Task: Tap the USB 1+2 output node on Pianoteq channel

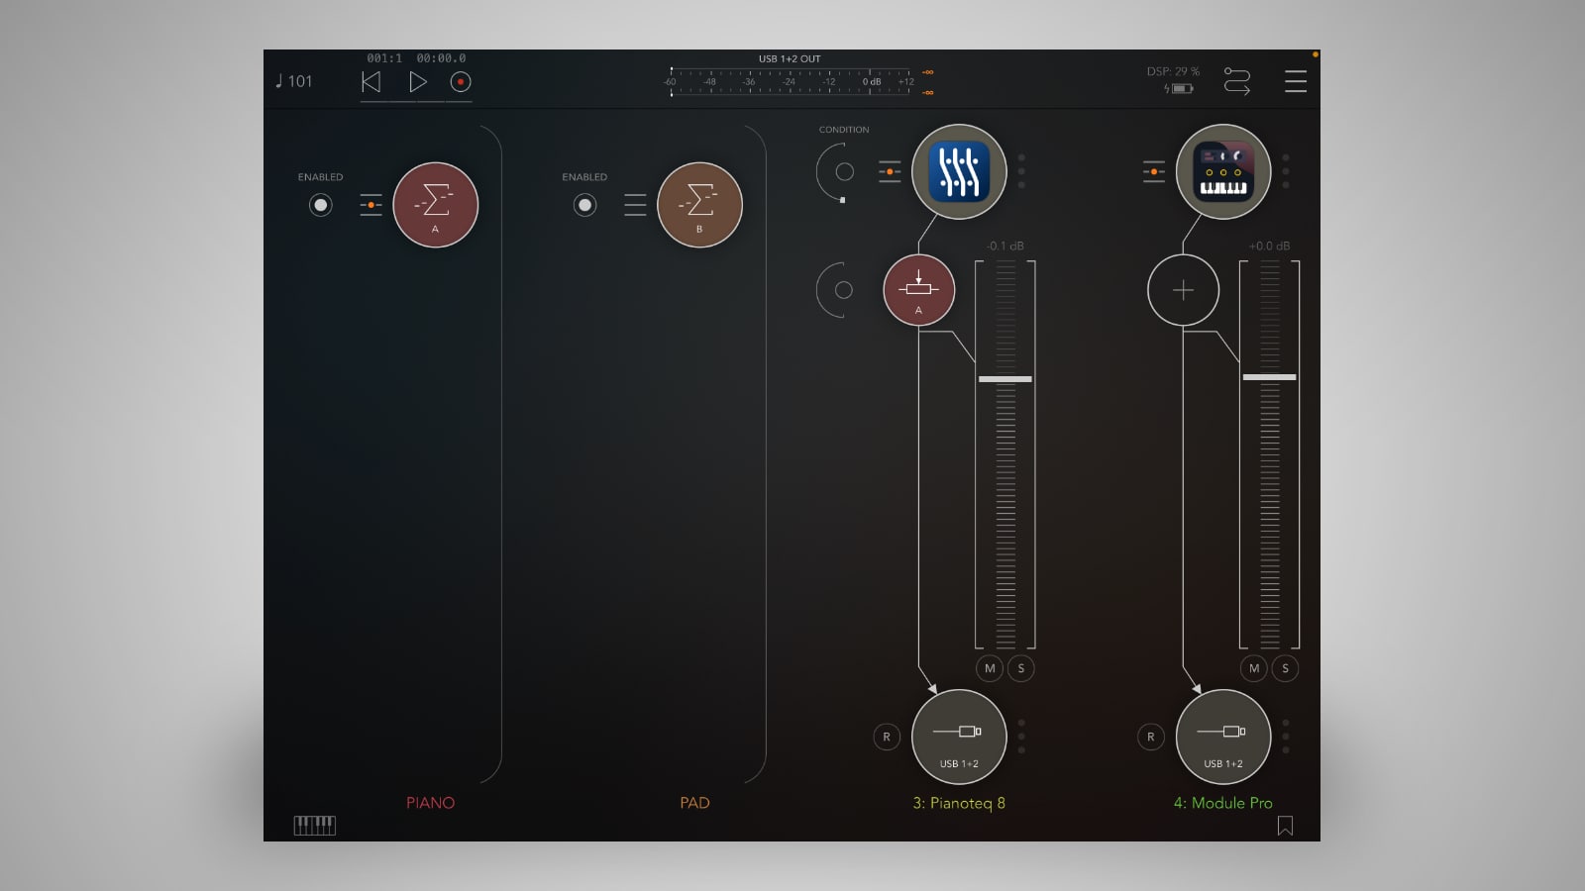Action: tap(957, 737)
